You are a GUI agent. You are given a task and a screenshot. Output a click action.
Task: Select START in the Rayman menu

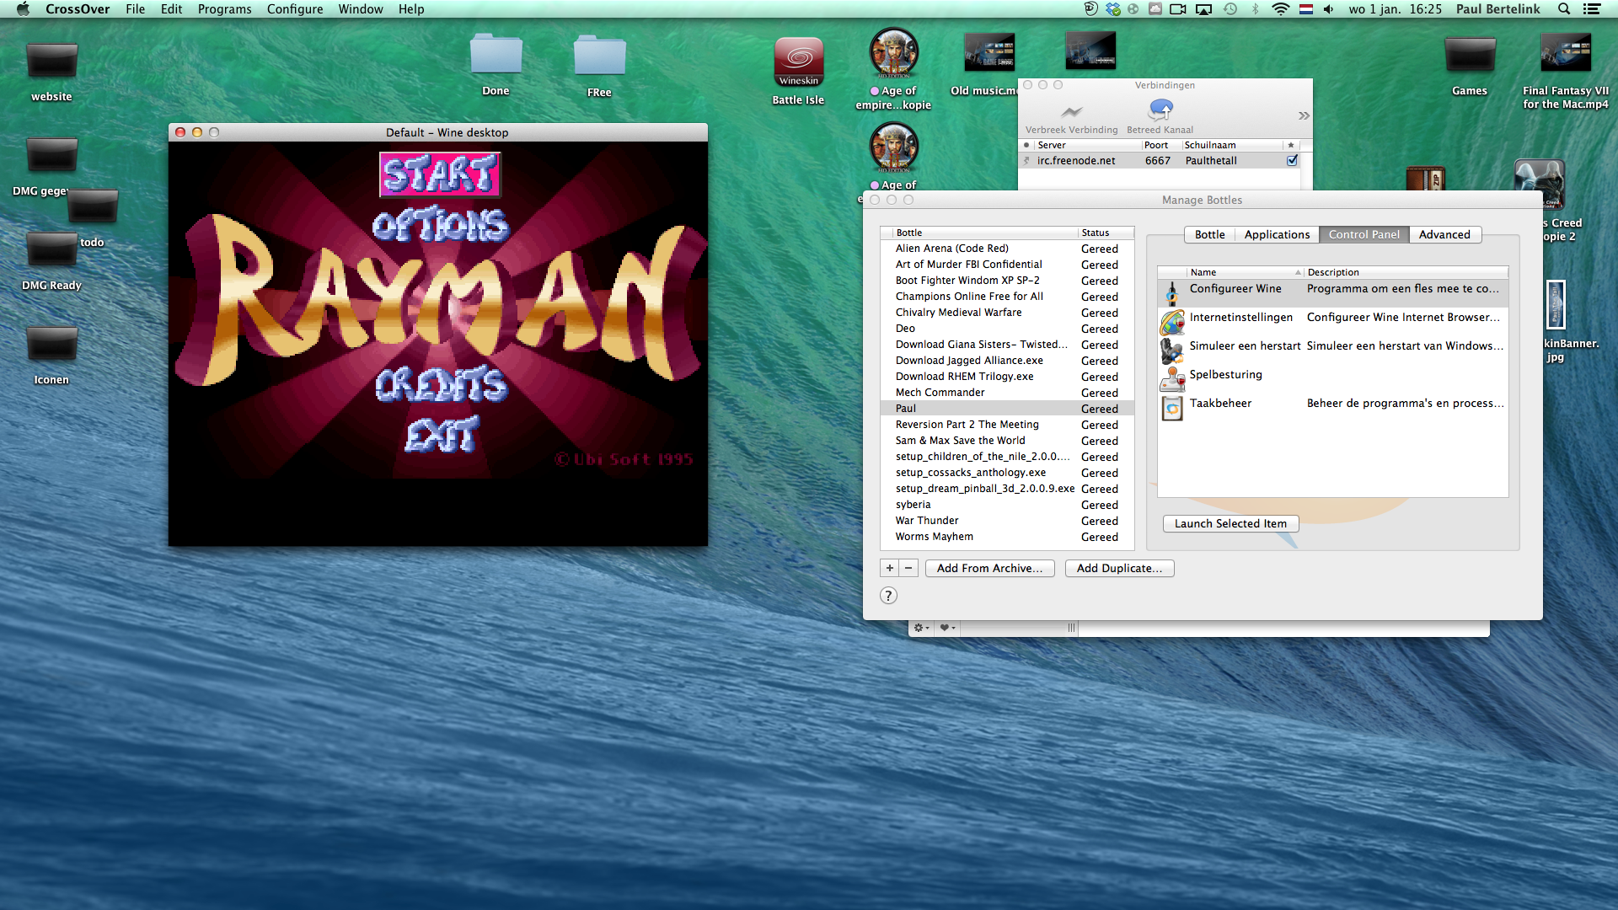click(x=439, y=174)
